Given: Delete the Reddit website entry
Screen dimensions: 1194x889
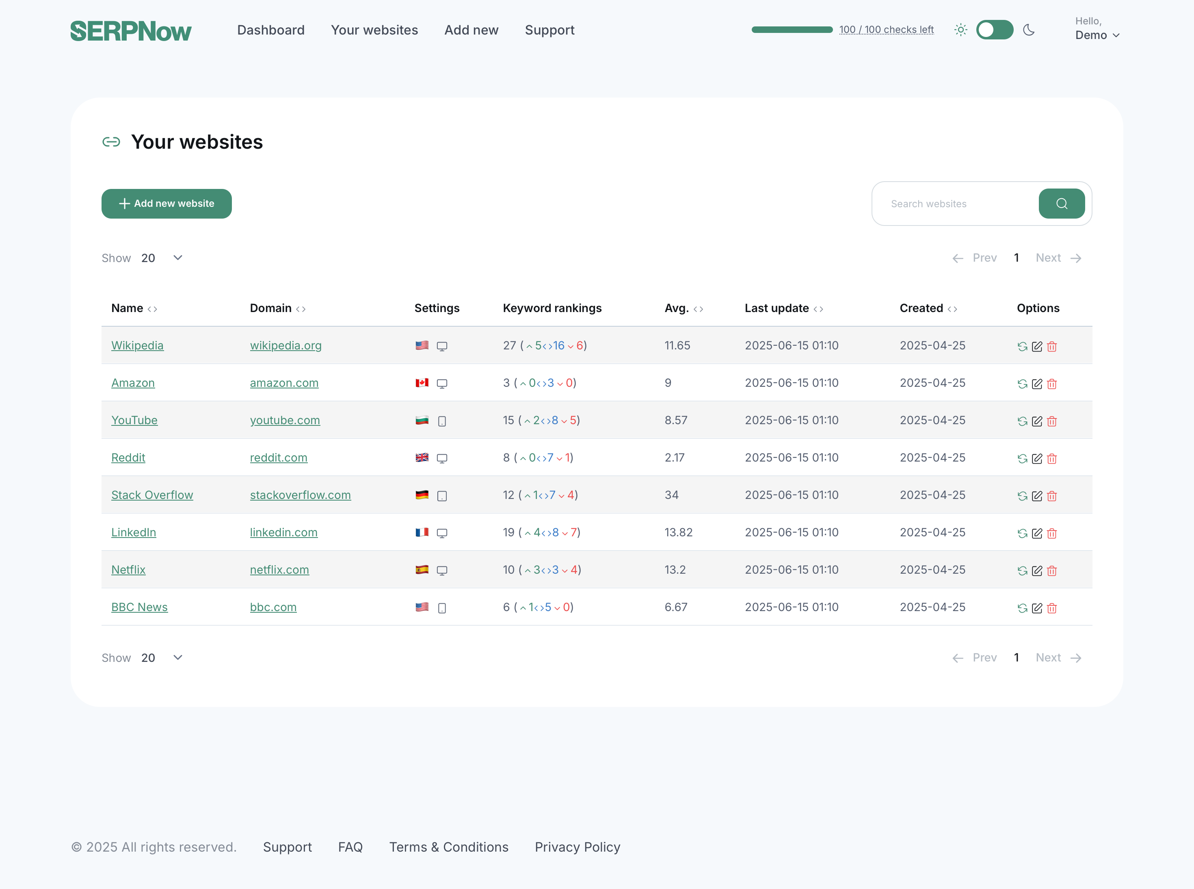Looking at the screenshot, I should pos(1052,458).
